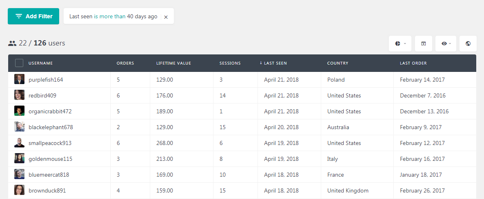Image resolution: width=484 pixels, height=199 pixels.
Task: Click last order February 14, 2017
Action: tap(422, 80)
